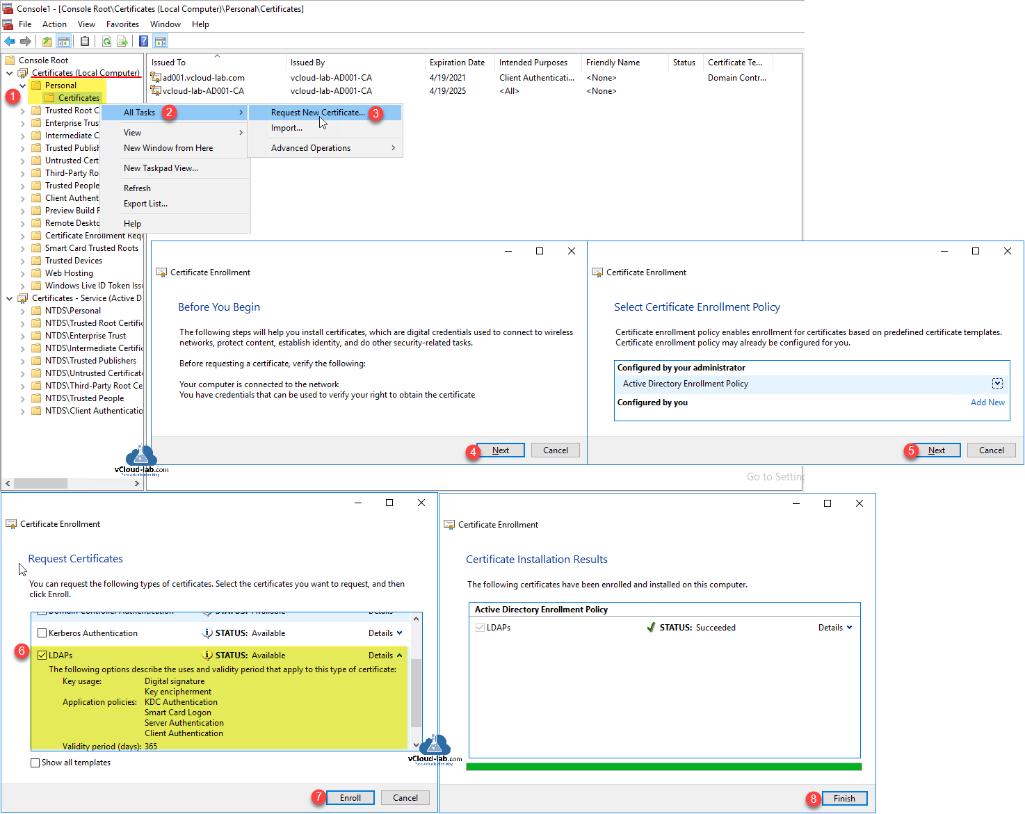Image resolution: width=1025 pixels, height=814 pixels.
Task: Click Cancel in Request Certificates dialog
Action: pyautogui.click(x=405, y=798)
